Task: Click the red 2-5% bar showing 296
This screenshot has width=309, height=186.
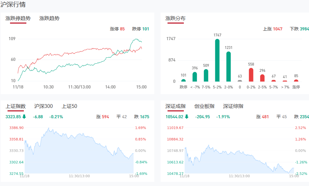Action: click(262, 78)
